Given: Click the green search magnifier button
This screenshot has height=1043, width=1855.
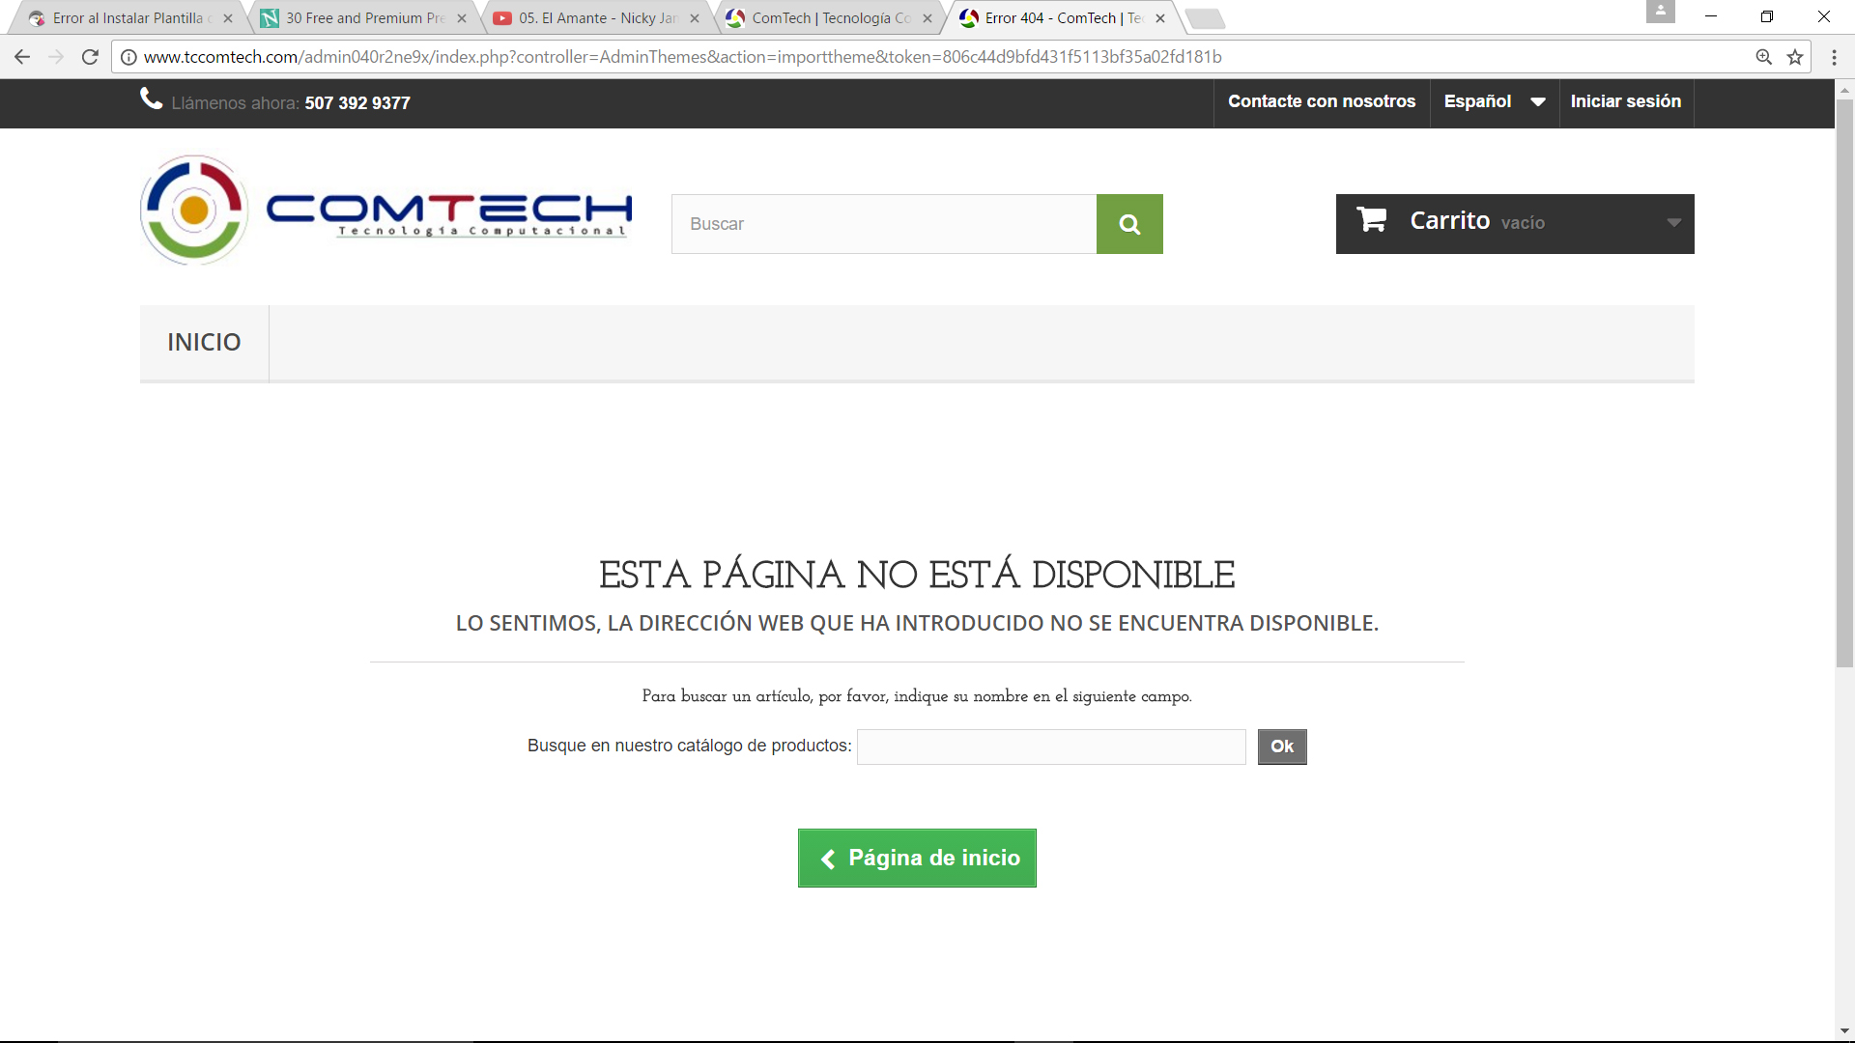Looking at the screenshot, I should (1128, 224).
